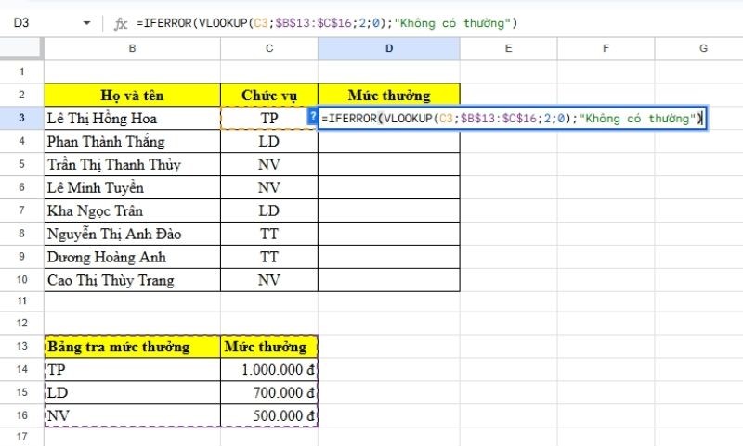Open the Name box dropdown arrow

87,23
